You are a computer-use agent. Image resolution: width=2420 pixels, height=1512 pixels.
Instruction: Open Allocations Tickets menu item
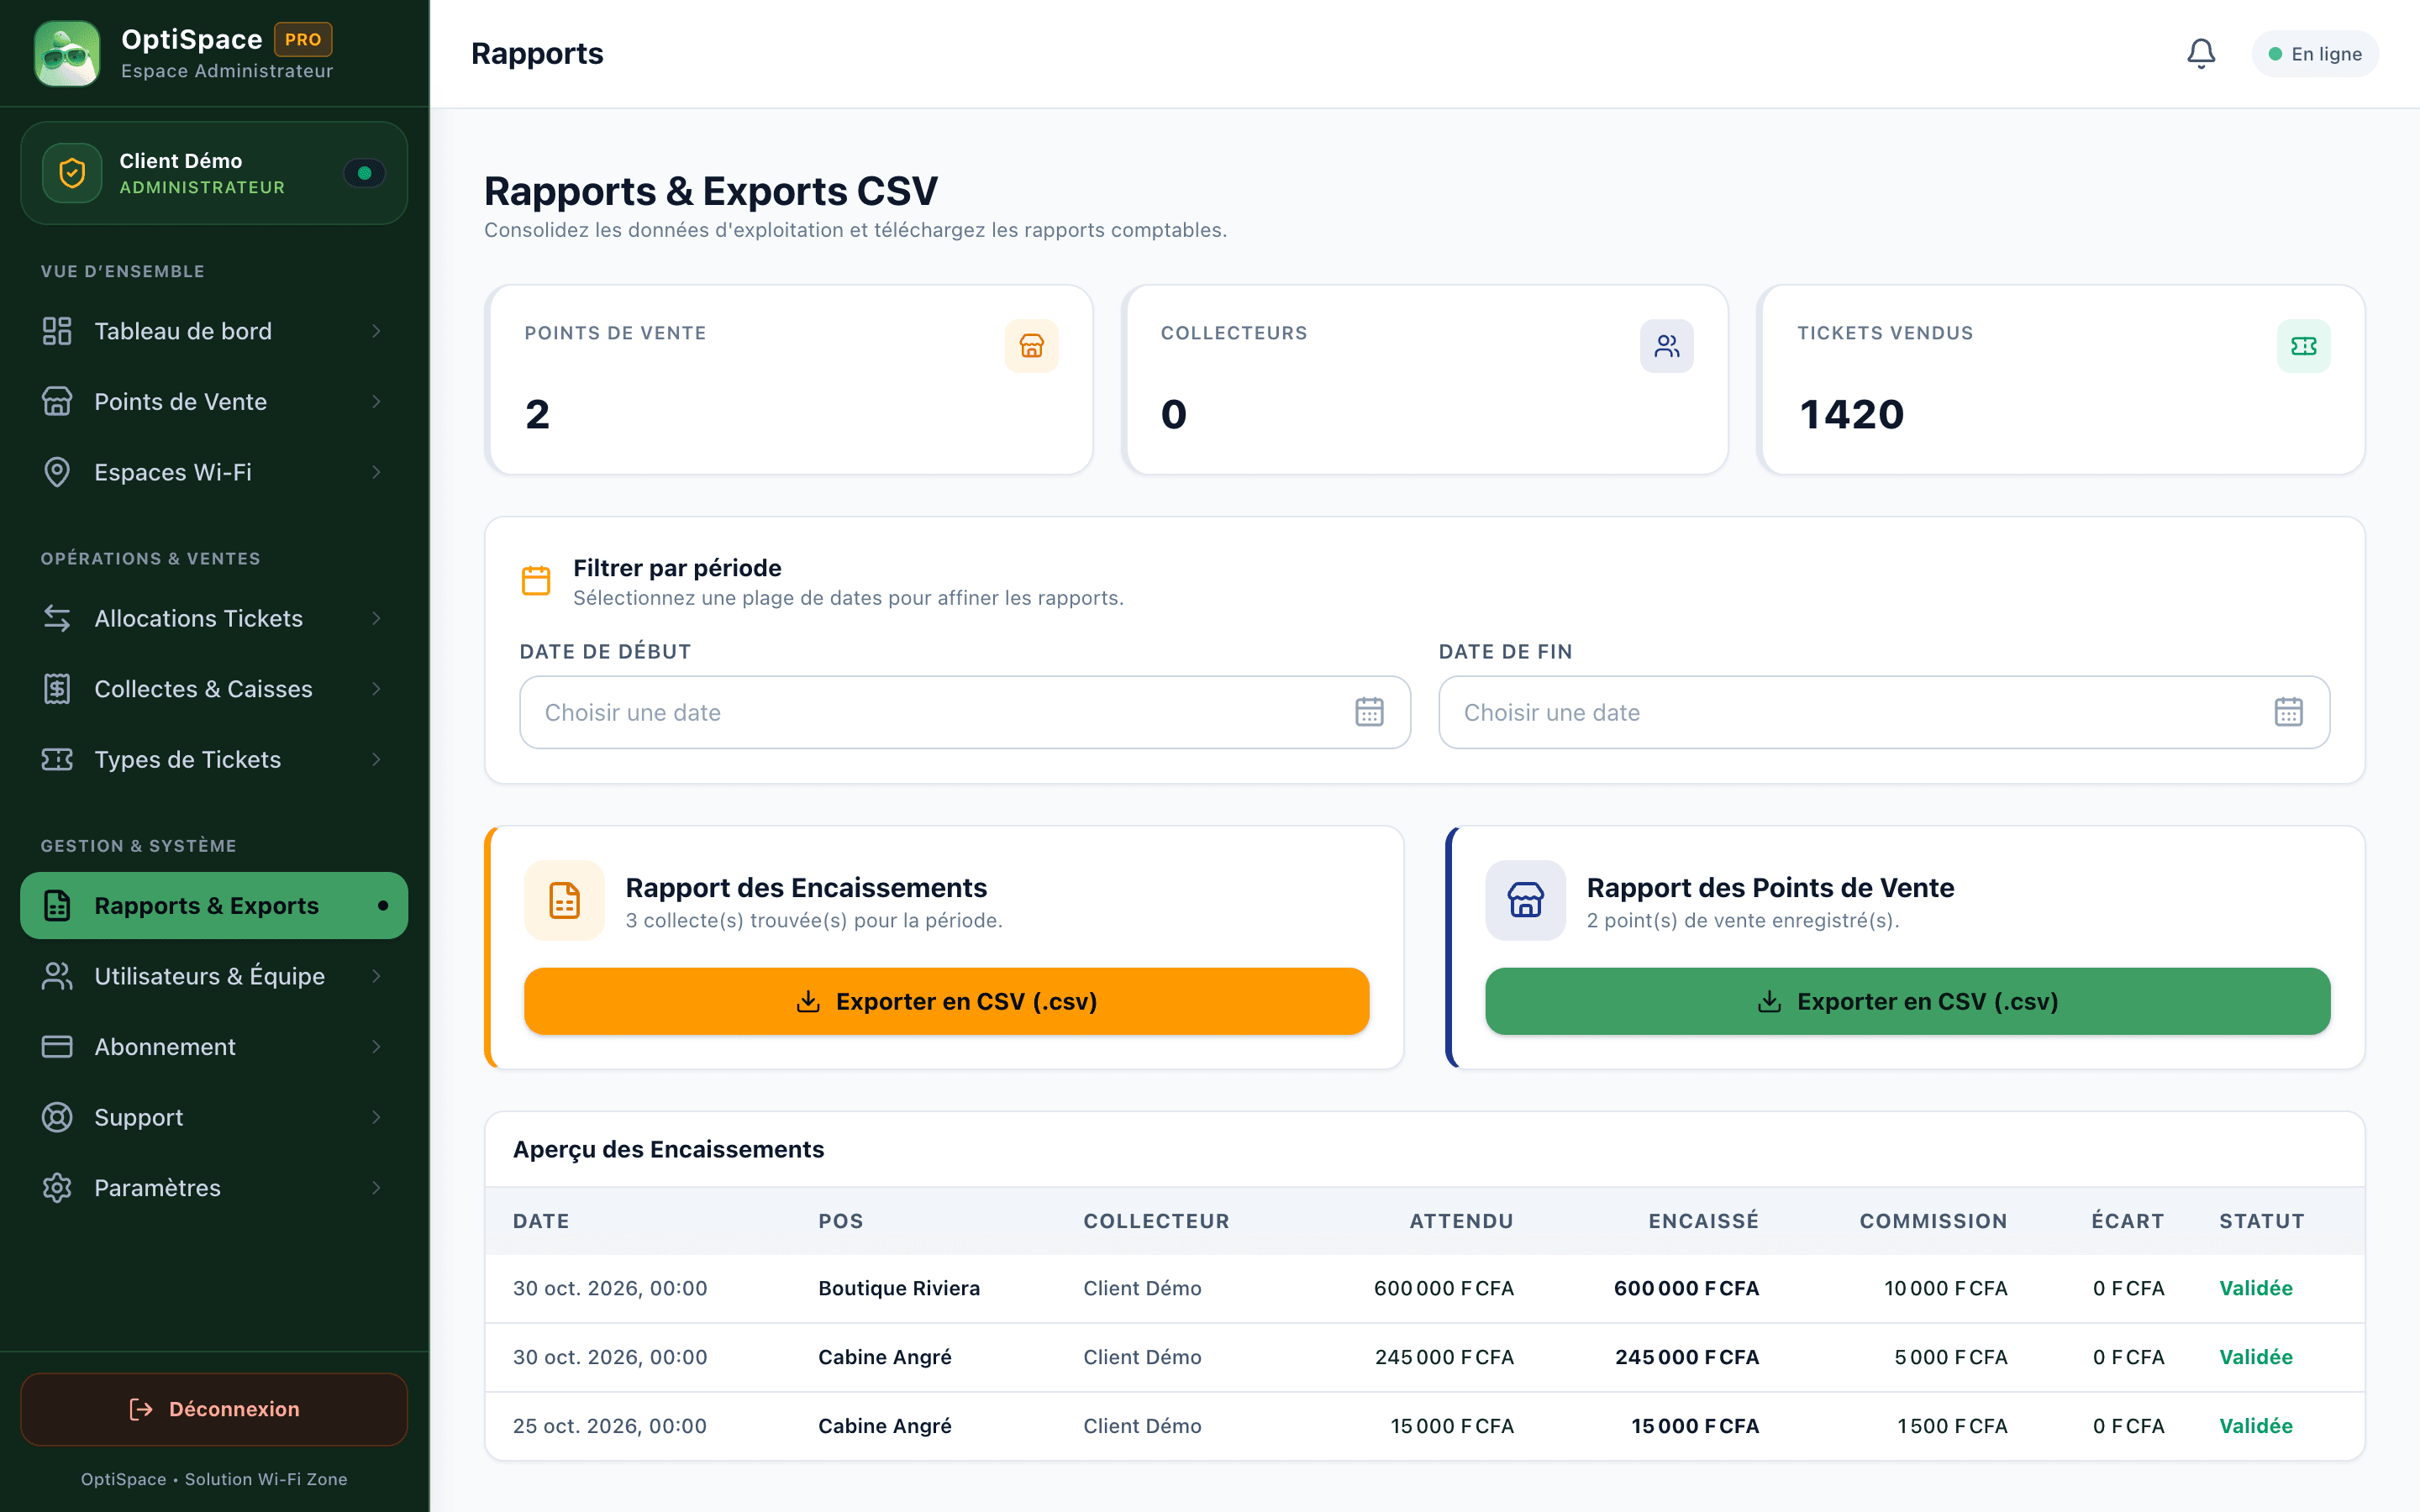point(214,618)
